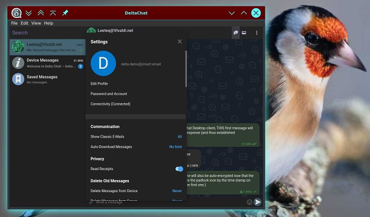Viewport: 370px width, 217px height.
Task: Click unread badge on Device Messages
Action: 80,67
